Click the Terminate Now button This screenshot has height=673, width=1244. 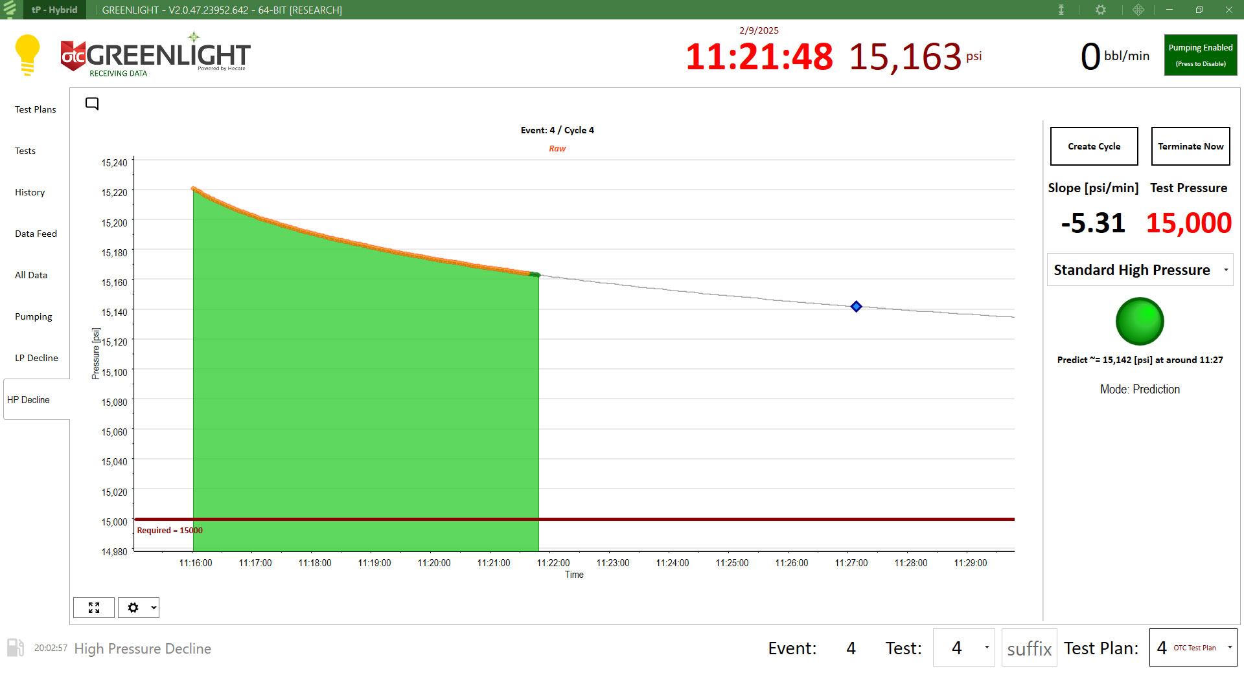pos(1190,146)
